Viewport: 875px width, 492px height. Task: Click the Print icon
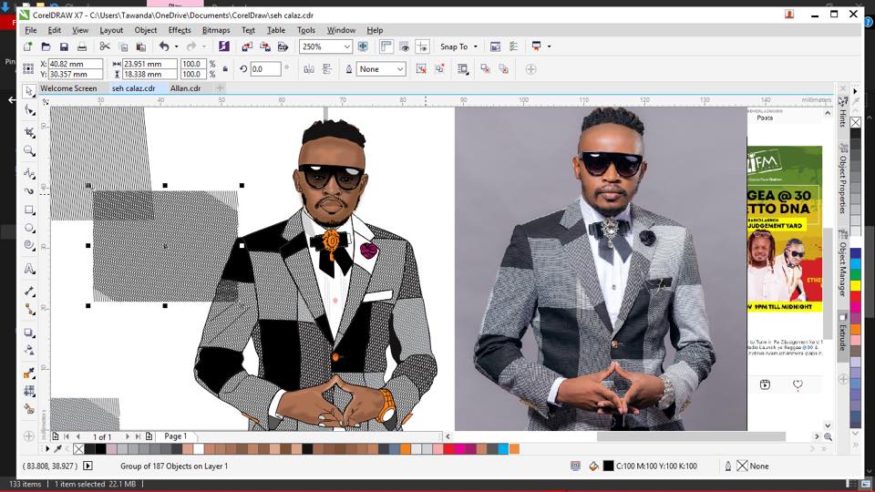tap(81, 46)
